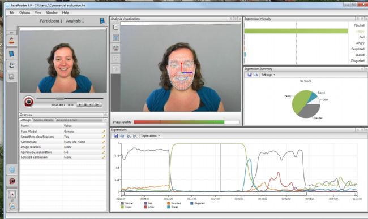Viewport: 368px width, 219px height.
Task: Toggle the face mesh overlay button
Action: pyautogui.click(x=115, y=38)
